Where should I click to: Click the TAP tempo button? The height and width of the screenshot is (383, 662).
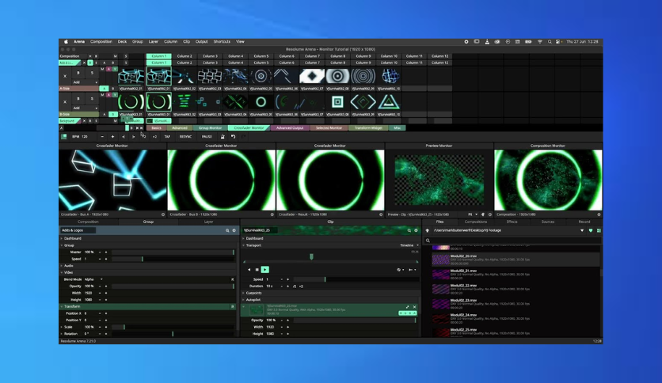[167, 137]
